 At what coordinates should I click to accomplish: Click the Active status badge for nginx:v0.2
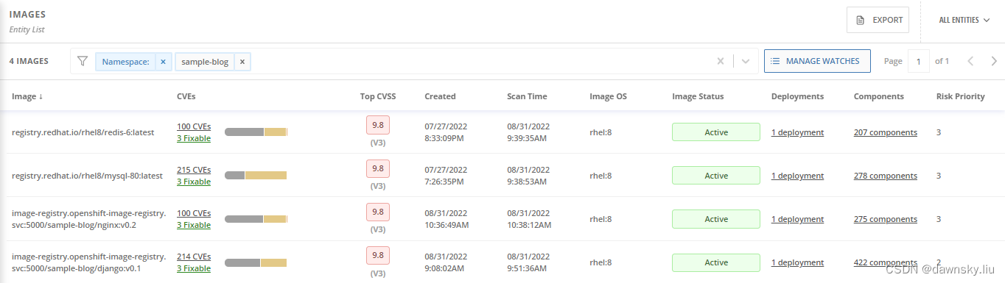[x=716, y=219]
